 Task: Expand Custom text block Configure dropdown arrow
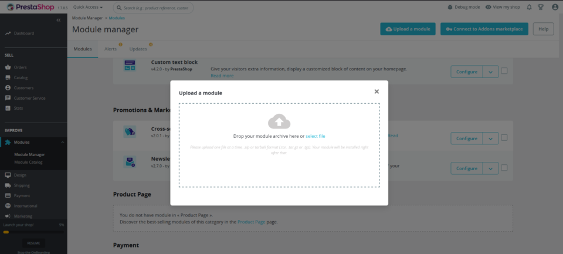click(x=490, y=72)
